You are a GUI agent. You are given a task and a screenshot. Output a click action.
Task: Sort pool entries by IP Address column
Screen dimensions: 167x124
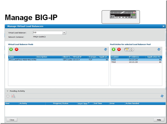pos(137,57)
